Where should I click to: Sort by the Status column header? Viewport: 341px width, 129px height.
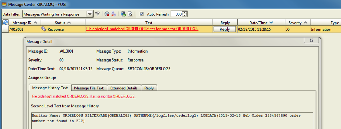(63, 23)
